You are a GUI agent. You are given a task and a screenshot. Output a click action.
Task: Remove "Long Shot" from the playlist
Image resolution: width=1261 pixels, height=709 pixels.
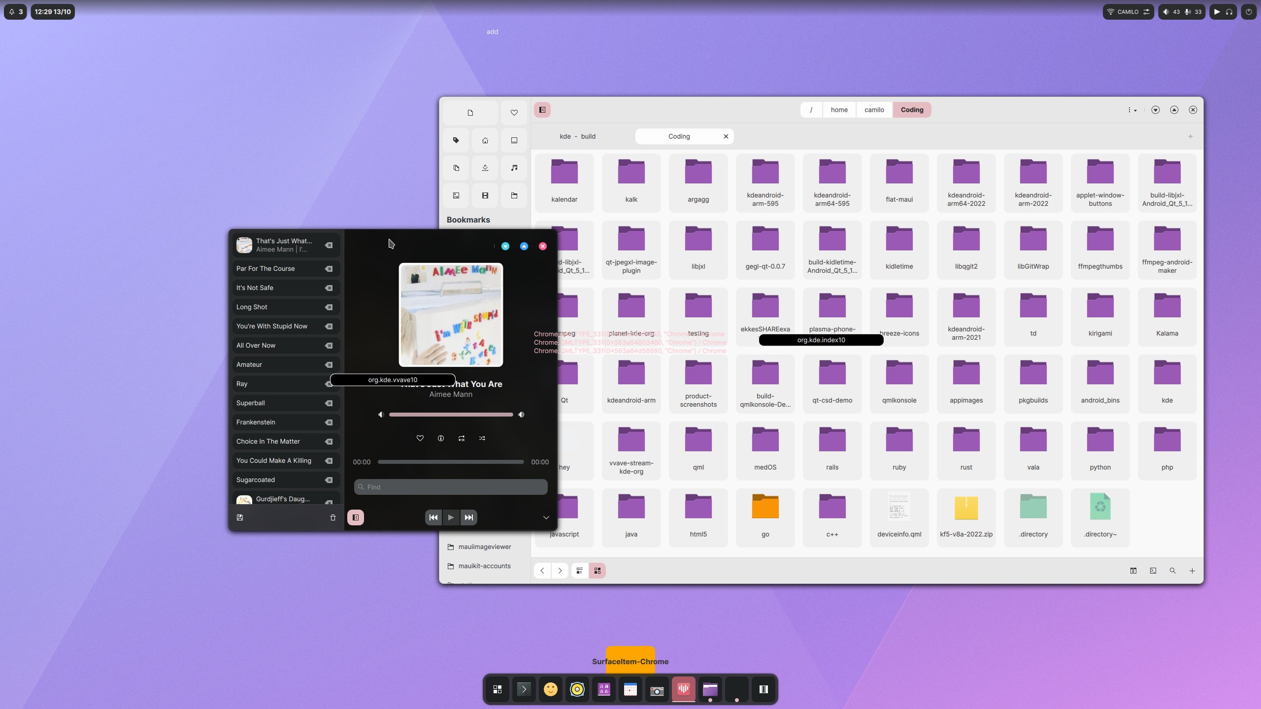329,307
